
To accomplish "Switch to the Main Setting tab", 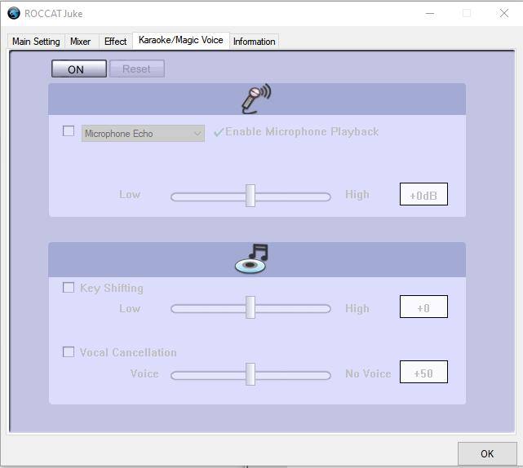I will (x=36, y=42).
